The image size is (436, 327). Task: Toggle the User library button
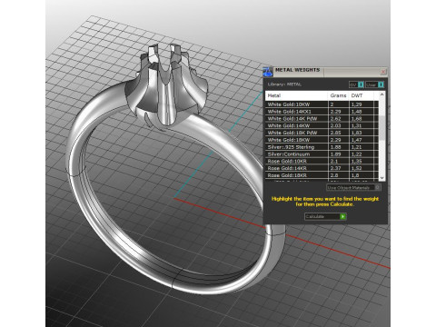click(x=374, y=84)
